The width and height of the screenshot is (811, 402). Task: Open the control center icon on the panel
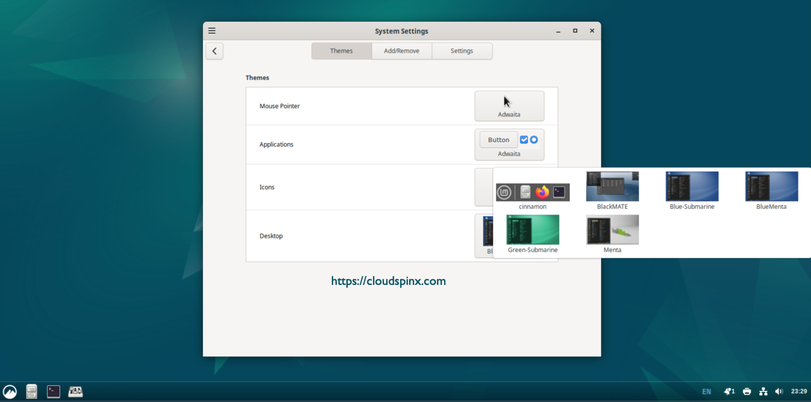click(x=75, y=391)
